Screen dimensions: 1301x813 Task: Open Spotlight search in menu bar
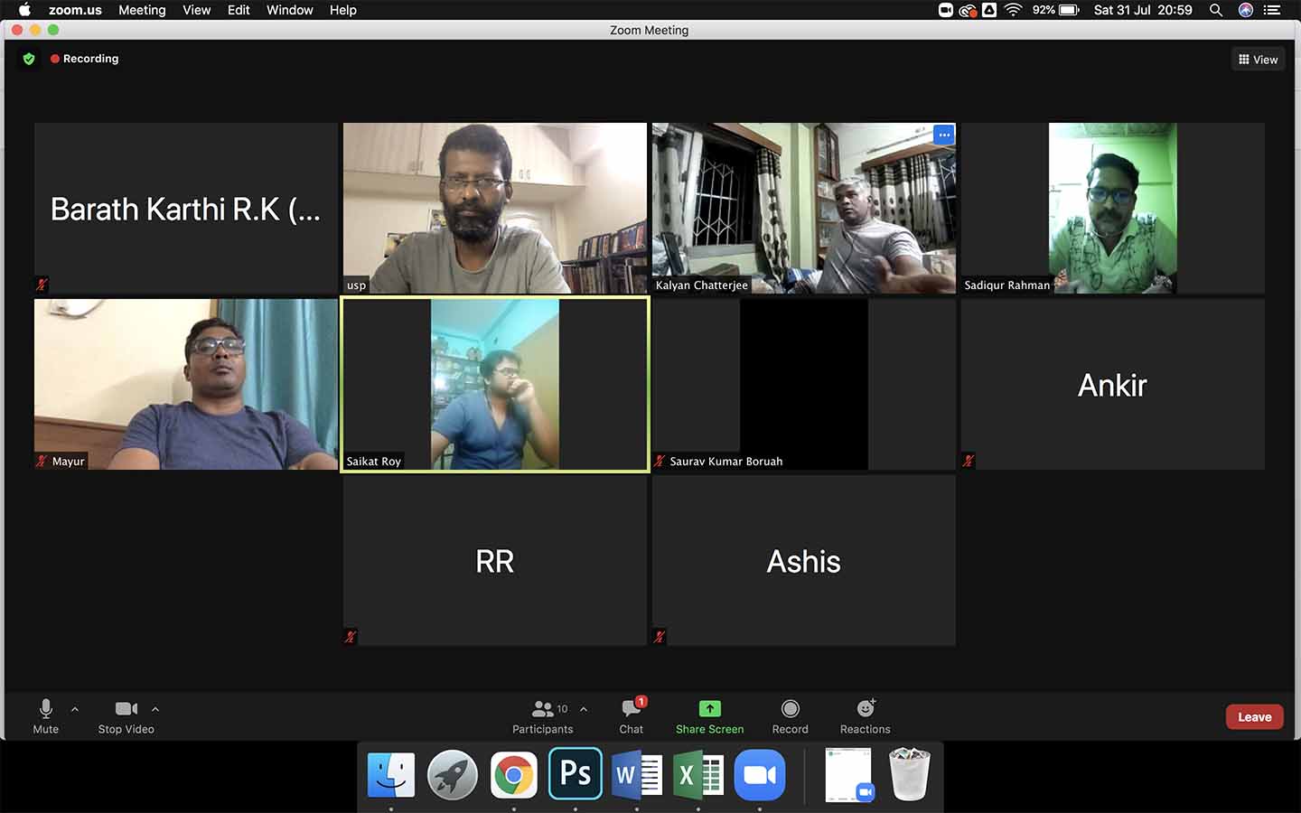1216,10
